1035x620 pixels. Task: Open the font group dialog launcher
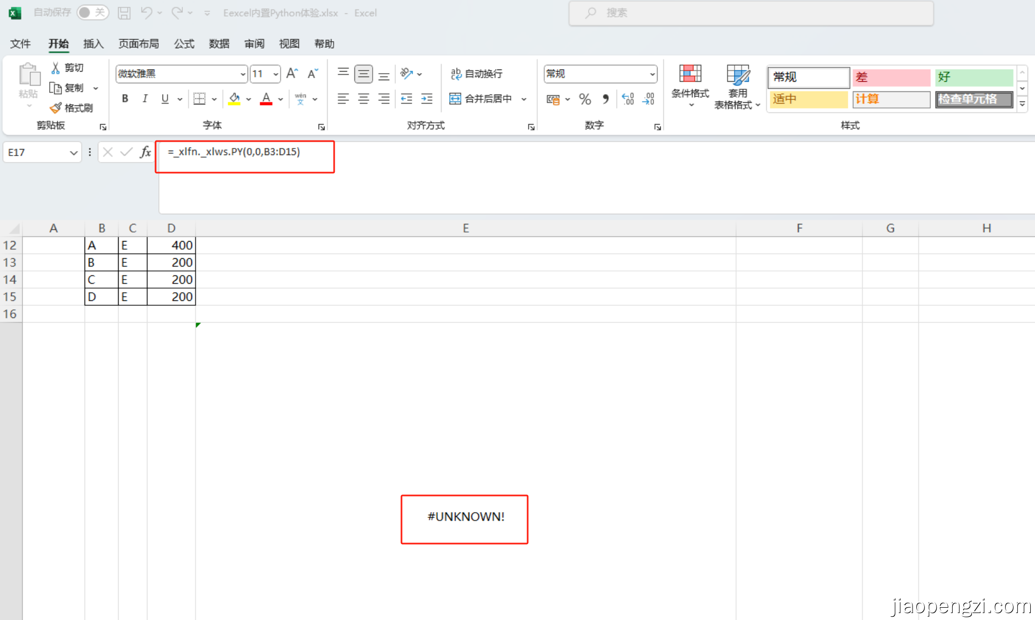(321, 127)
